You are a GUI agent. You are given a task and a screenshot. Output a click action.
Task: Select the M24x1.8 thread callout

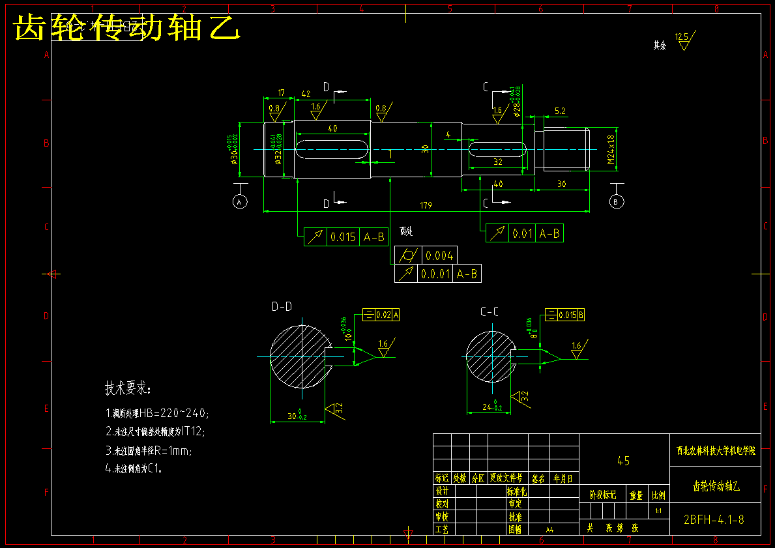tap(611, 150)
